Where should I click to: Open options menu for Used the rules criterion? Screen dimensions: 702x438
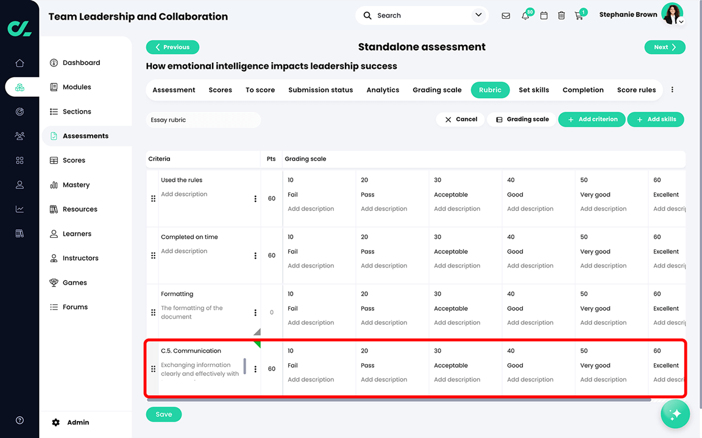tap(255, 199)
